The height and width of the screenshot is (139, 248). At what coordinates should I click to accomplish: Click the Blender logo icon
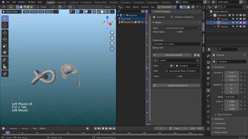(3, 2)
